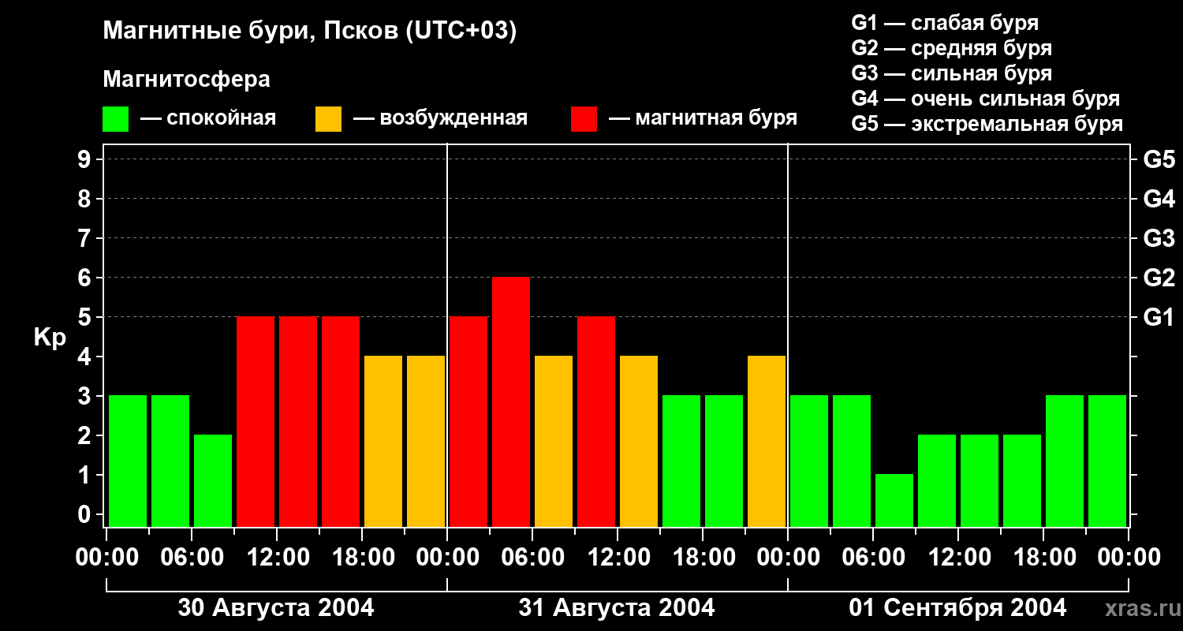1183x631 pixels.
Task: Click the Kp 1 green bar on 01 Сентября
Action: click(x=894, y=501)
